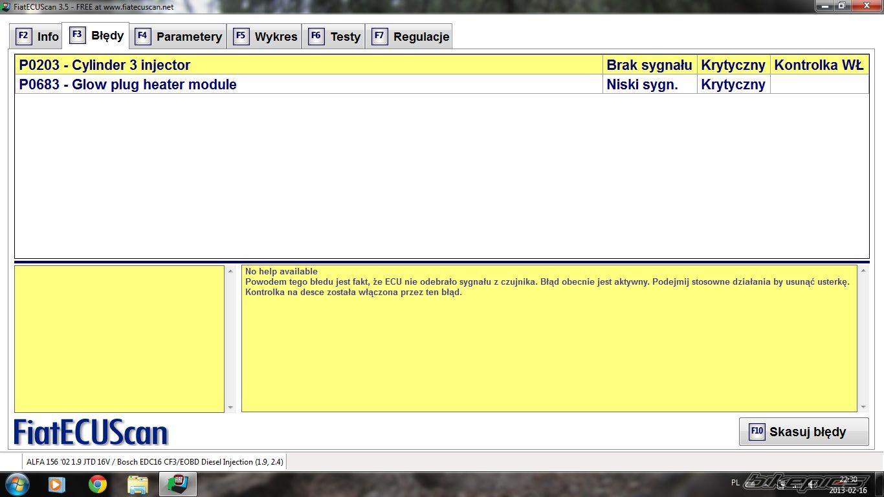Click the PL language indicator in the tray
Screen dimensions: 884x497
pyautogui.click(x=735, y=483)
